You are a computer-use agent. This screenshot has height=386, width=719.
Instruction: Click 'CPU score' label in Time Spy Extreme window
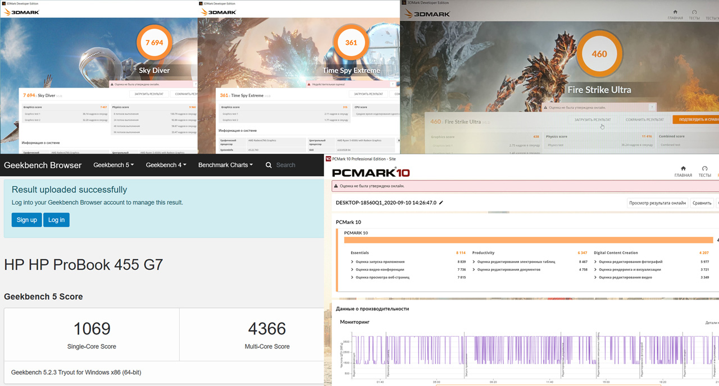point(362,107)
